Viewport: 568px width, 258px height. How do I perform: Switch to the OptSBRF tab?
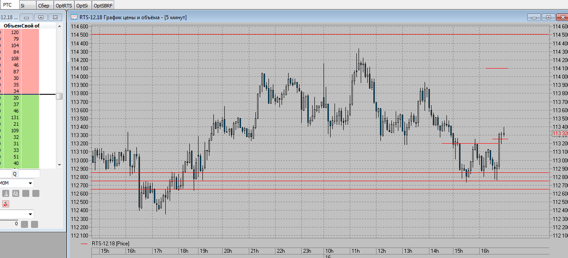pyautogui.click(x=103, y=5)
